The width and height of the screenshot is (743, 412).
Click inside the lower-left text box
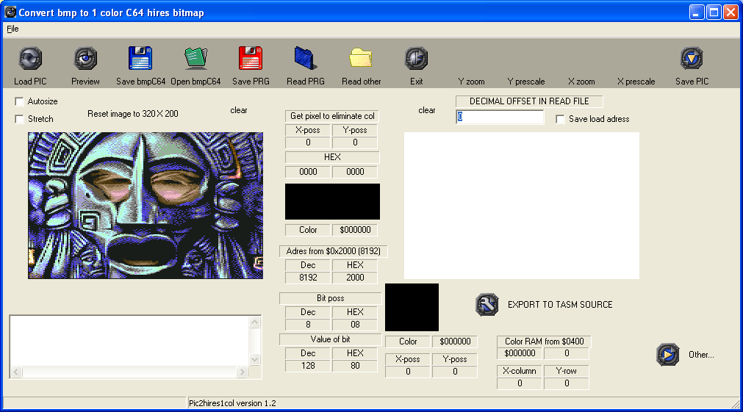129,341
